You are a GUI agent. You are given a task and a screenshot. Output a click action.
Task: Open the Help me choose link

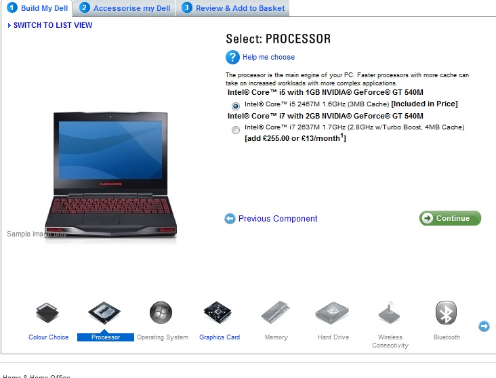click(x=268, y=58)
